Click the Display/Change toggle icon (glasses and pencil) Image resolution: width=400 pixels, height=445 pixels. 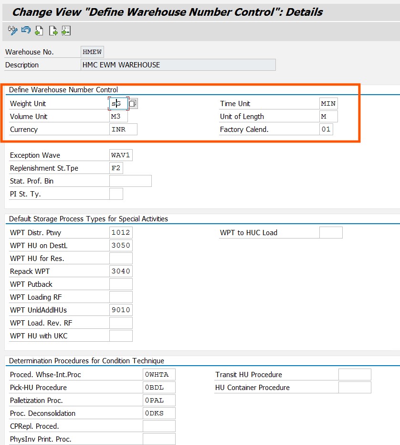click(x=12, y=31)
